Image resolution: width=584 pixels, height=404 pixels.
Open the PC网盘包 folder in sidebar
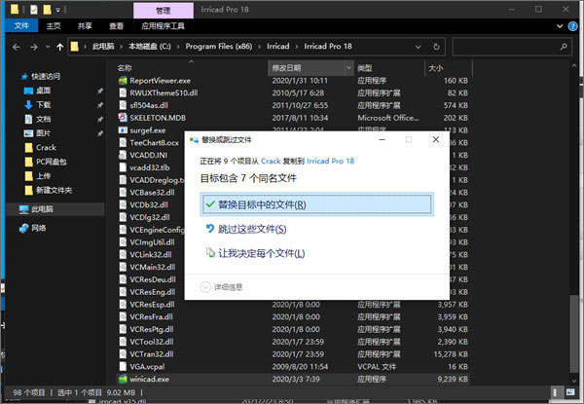pos(46,162)
